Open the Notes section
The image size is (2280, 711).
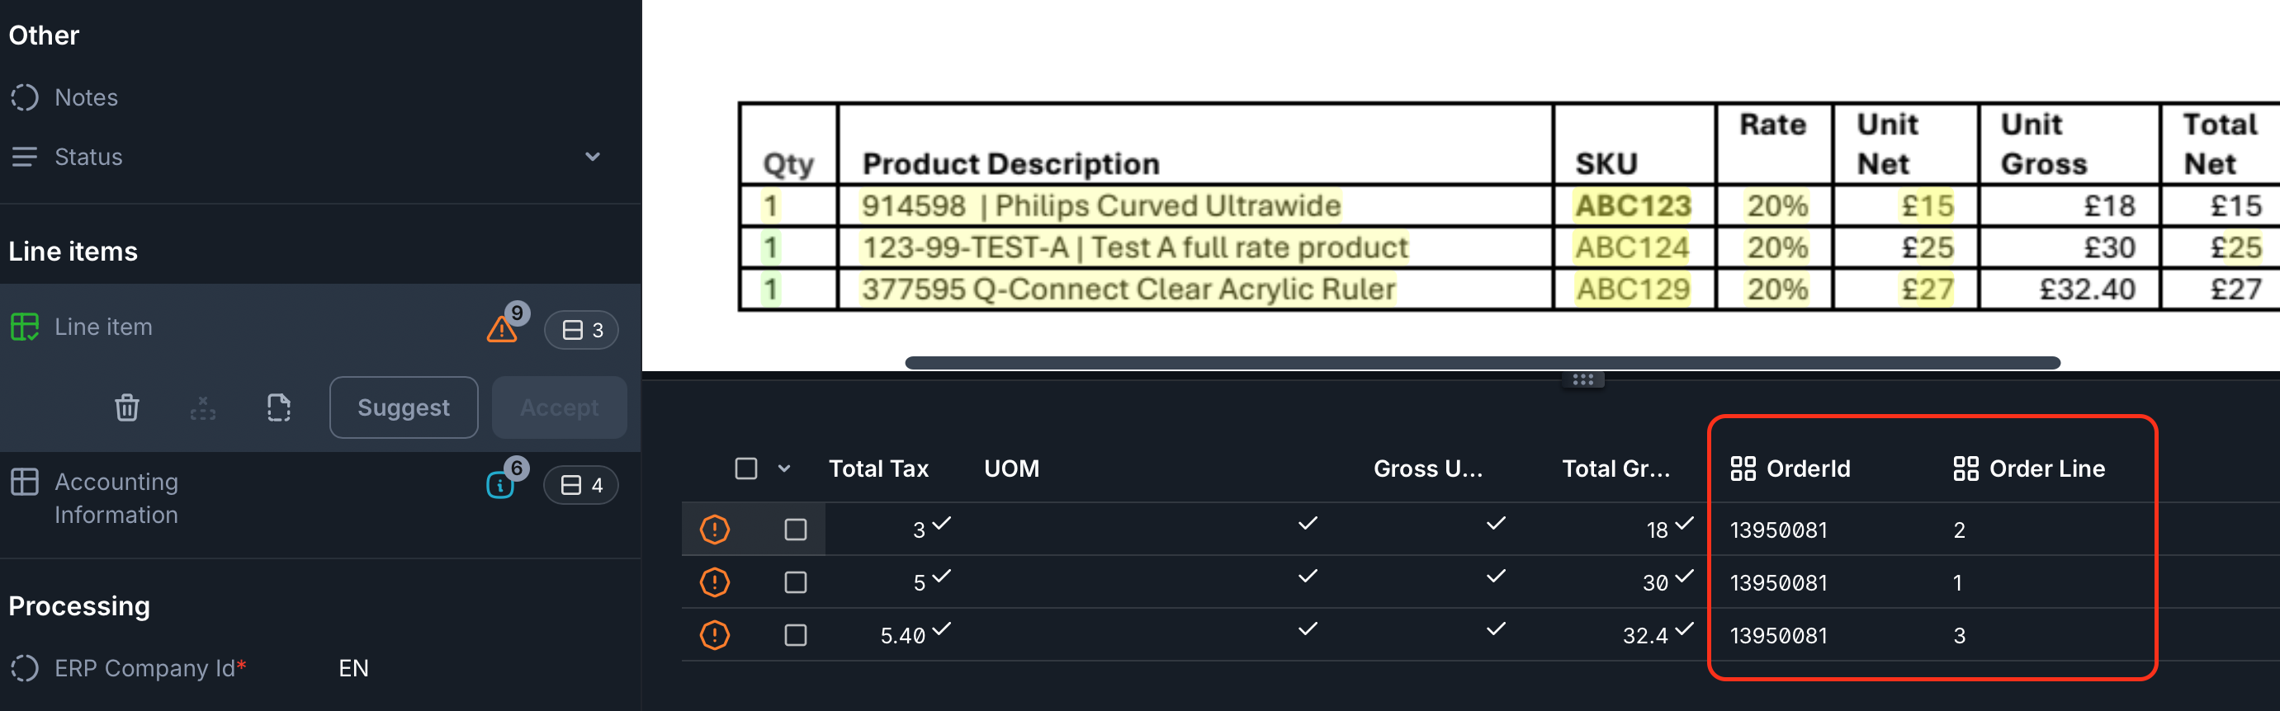86,97
